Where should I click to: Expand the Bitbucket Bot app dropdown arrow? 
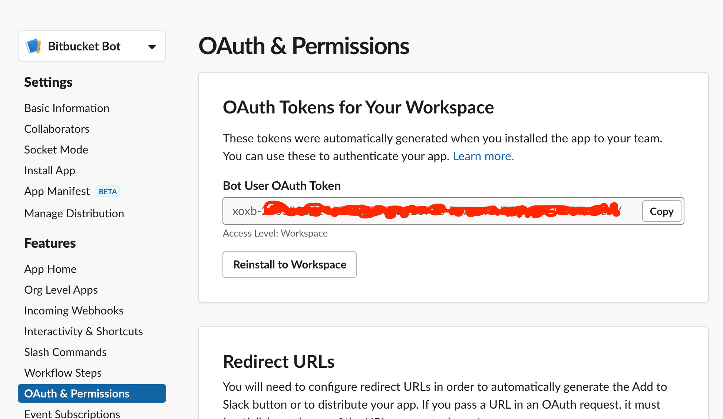coord(152,47)
